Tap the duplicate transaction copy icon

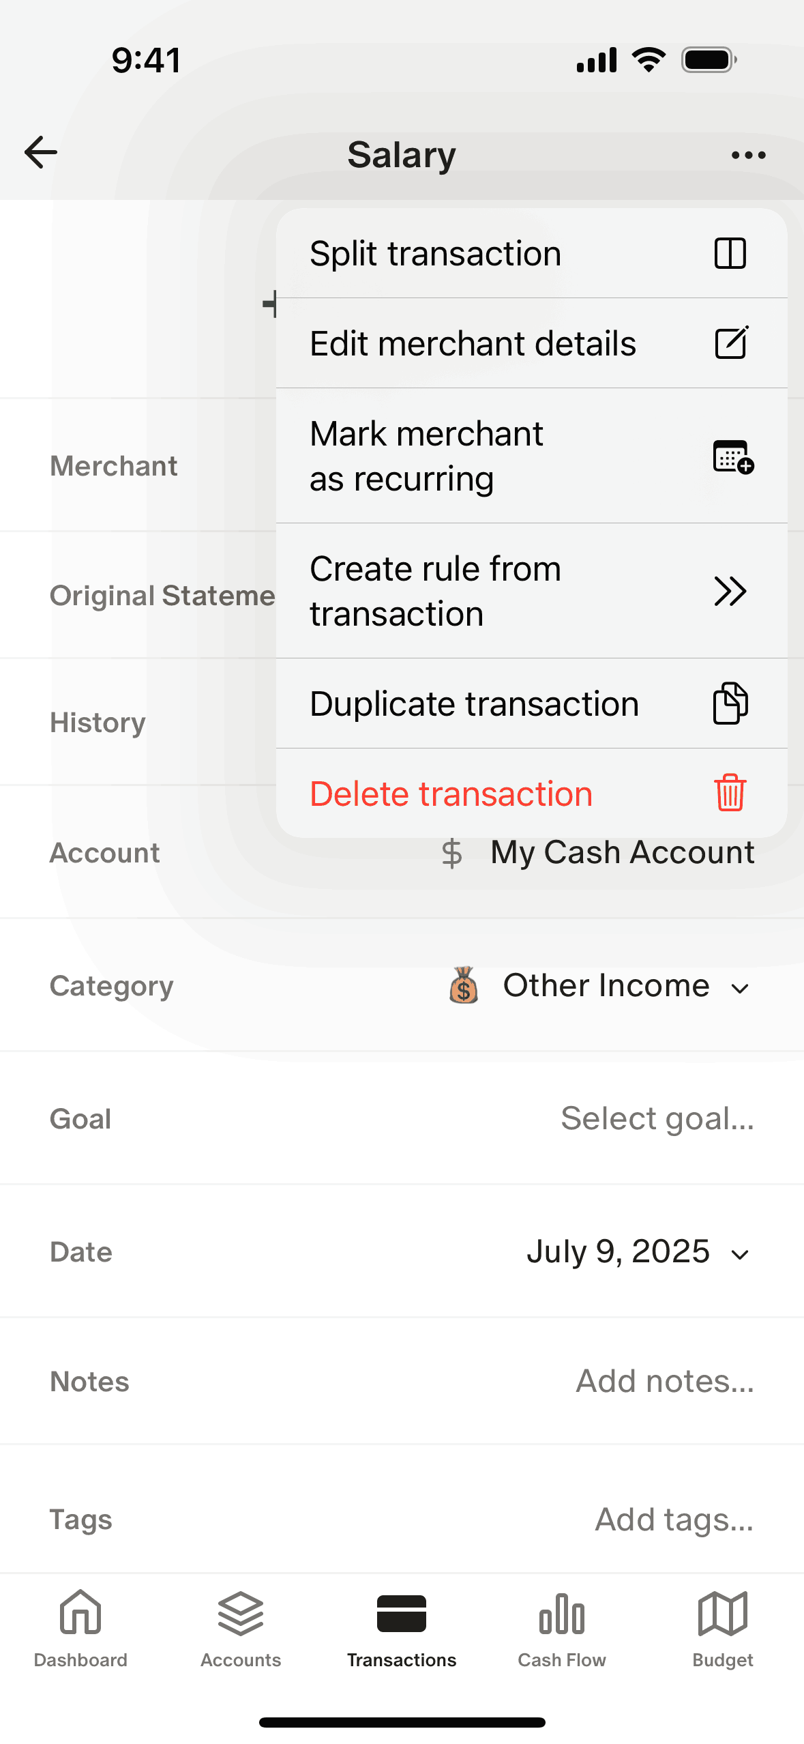pos(730,703)
